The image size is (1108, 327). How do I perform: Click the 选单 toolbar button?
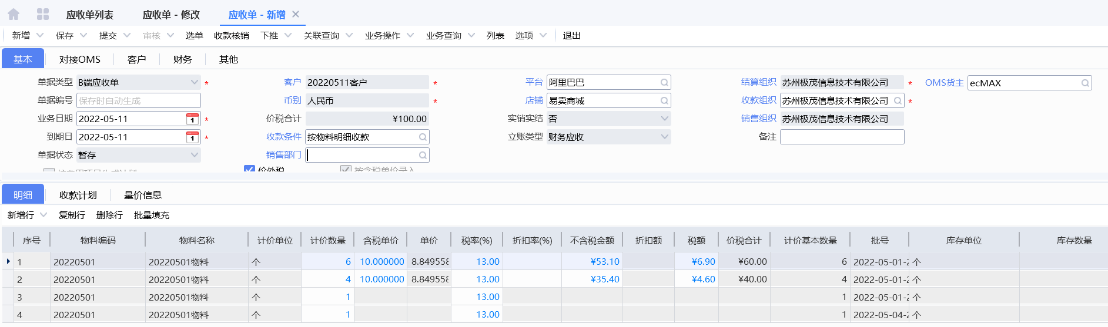point(194,35)
